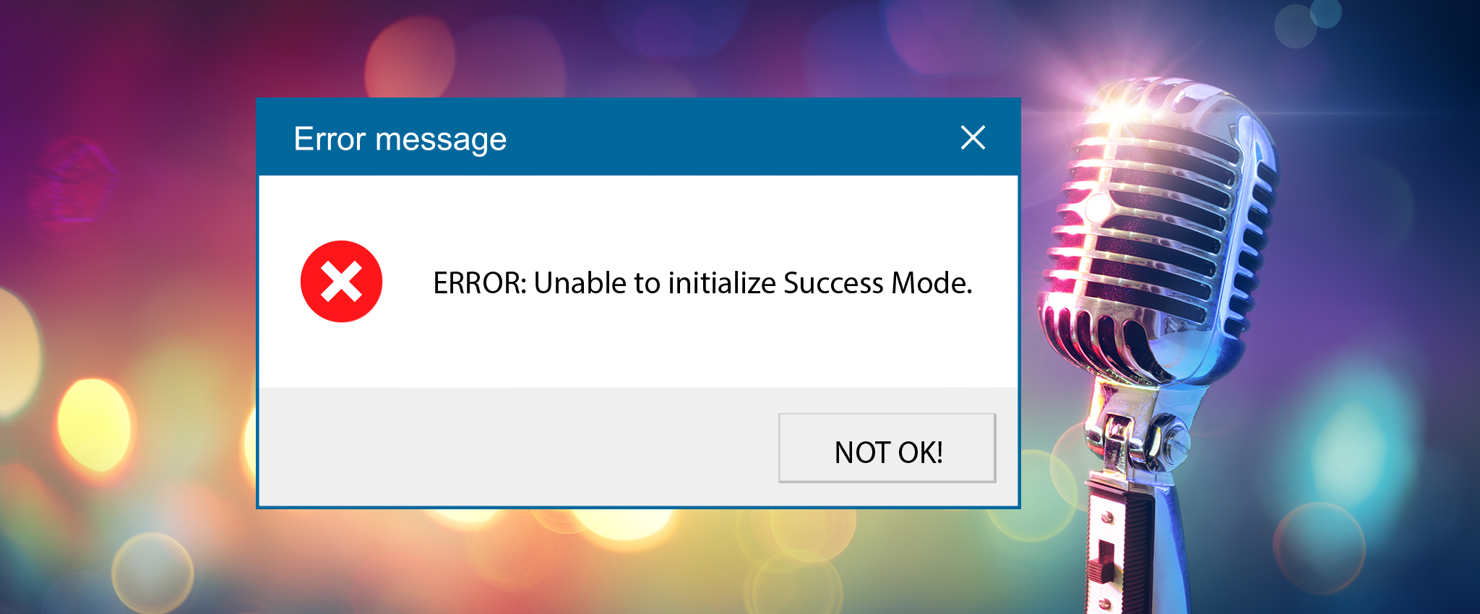Click the gray footer left of NOT OK!
1480x614 pixels.
(x=506, y=448)
